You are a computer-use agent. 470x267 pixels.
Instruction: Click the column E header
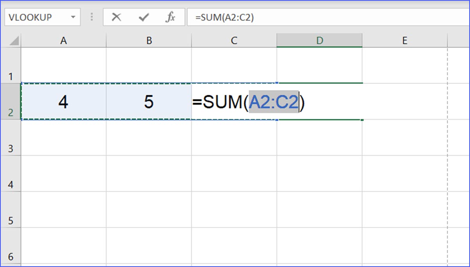pos(404,40)
